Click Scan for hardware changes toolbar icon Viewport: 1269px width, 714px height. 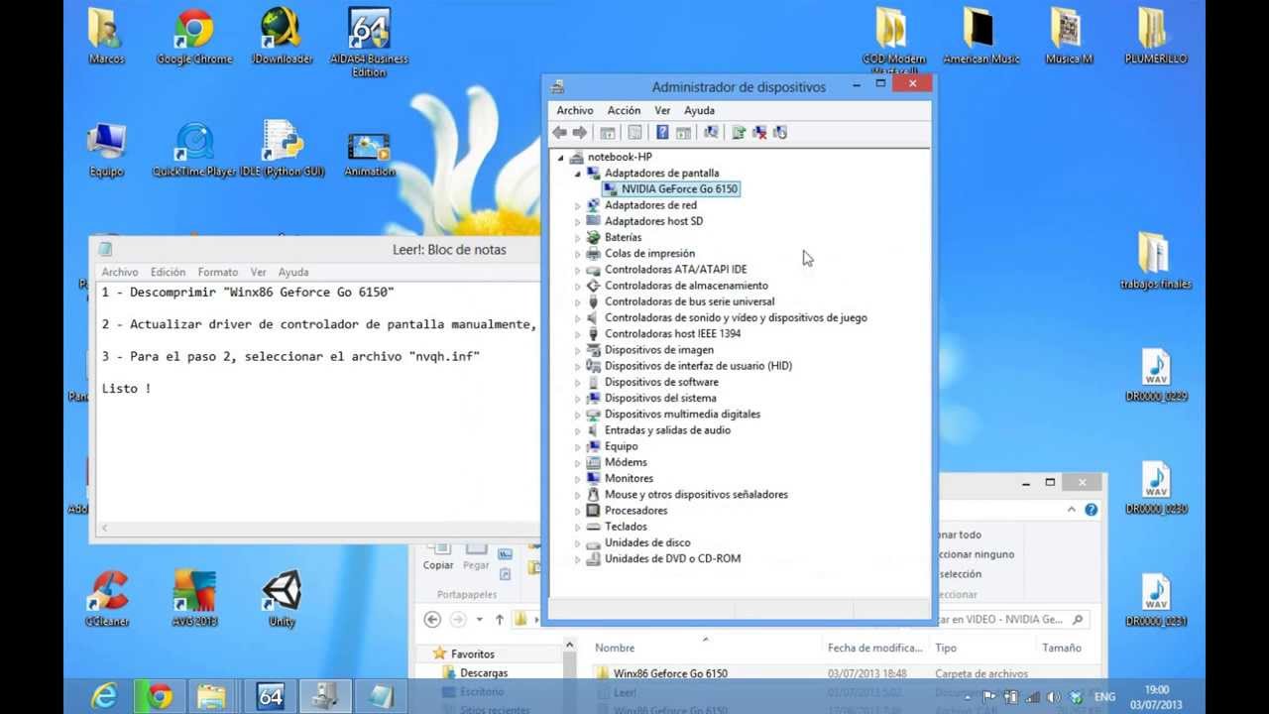coord(710,132)
